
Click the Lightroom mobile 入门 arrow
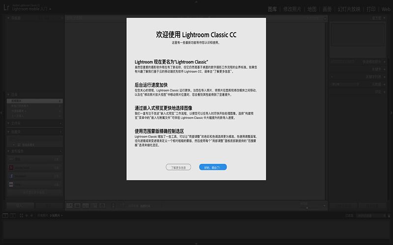pyautogui.click(x=51, y=9)
